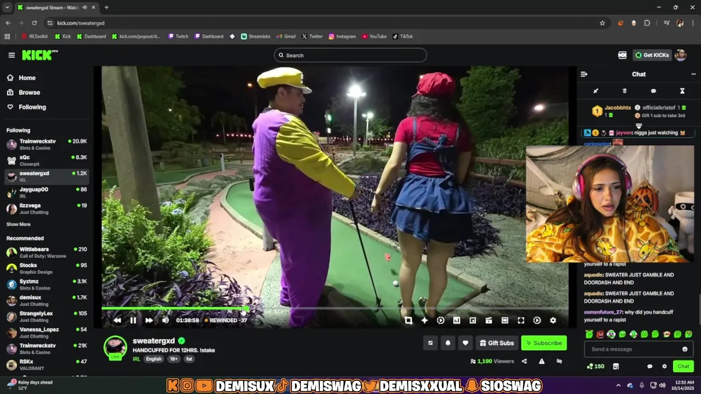Open chat settings gear icon

[664, 366]
